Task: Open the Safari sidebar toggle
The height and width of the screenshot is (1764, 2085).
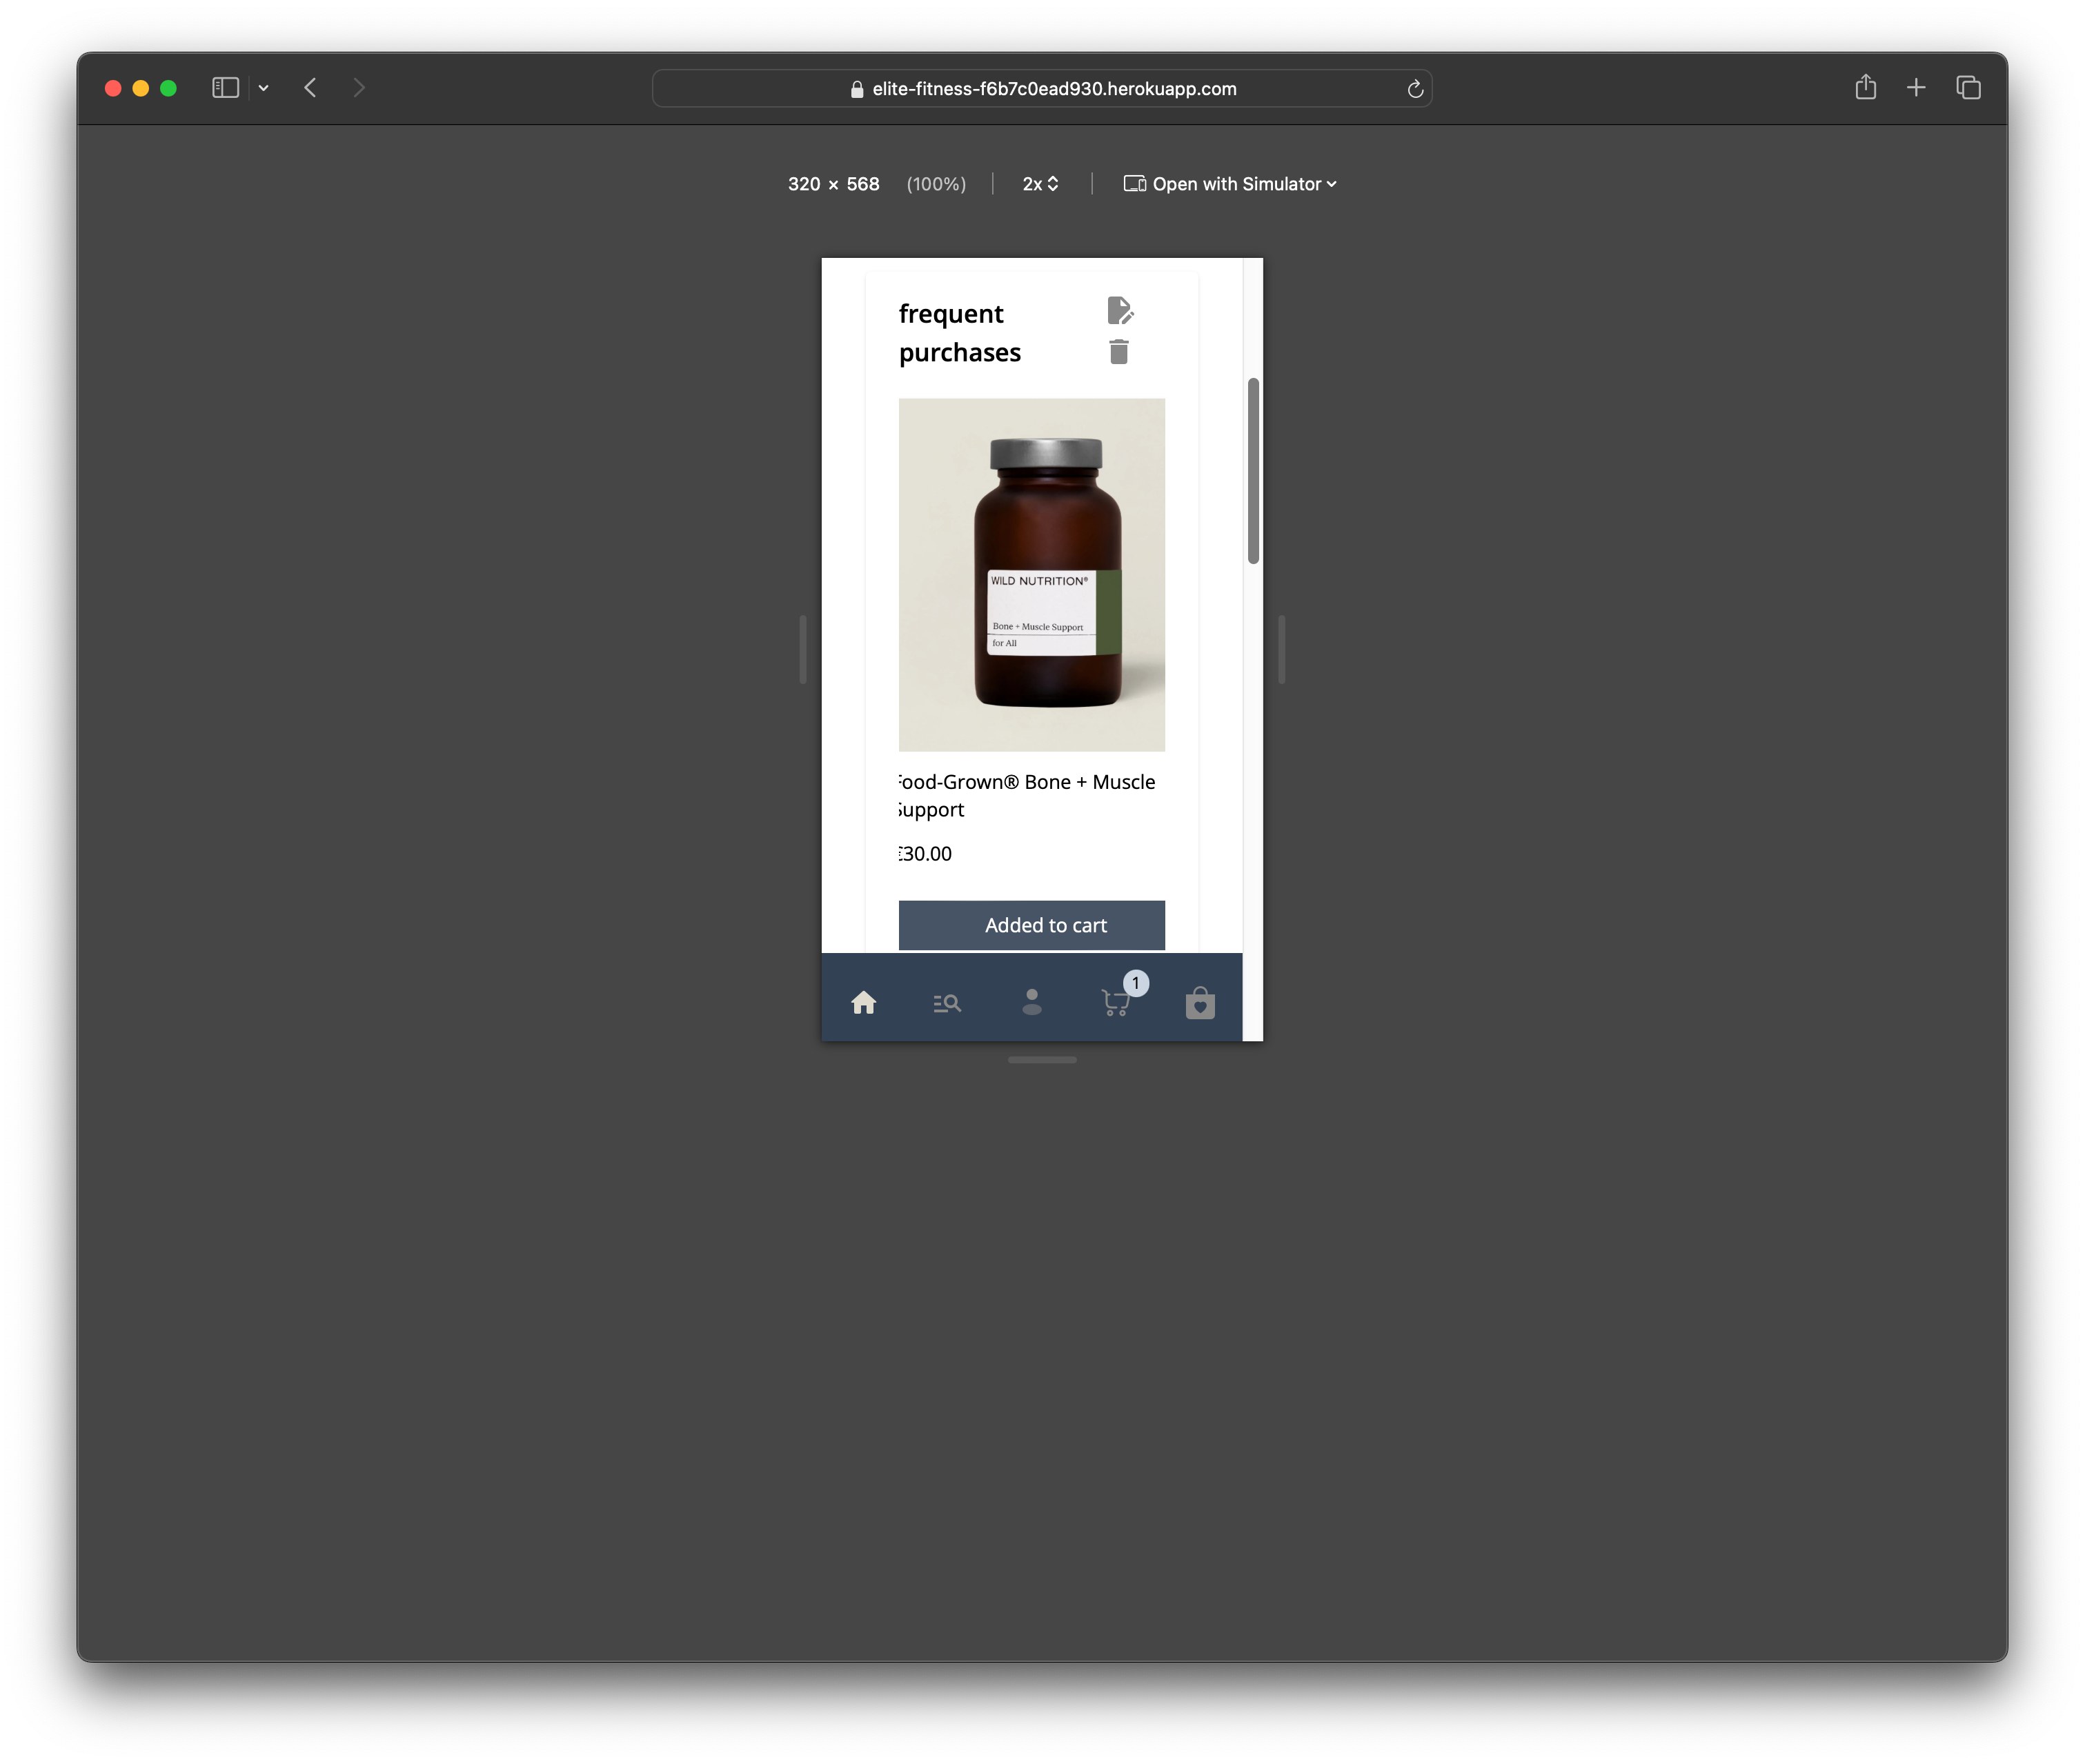Action: (225, 88)
